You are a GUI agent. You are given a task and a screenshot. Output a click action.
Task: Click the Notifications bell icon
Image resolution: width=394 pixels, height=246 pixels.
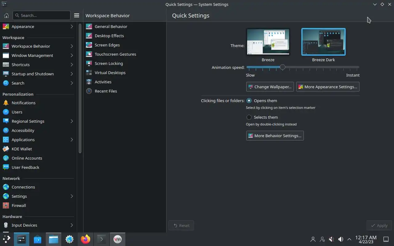6,103
